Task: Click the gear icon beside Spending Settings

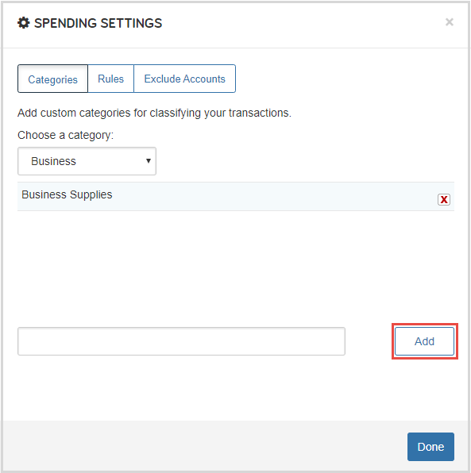Action: coord(24,23)
